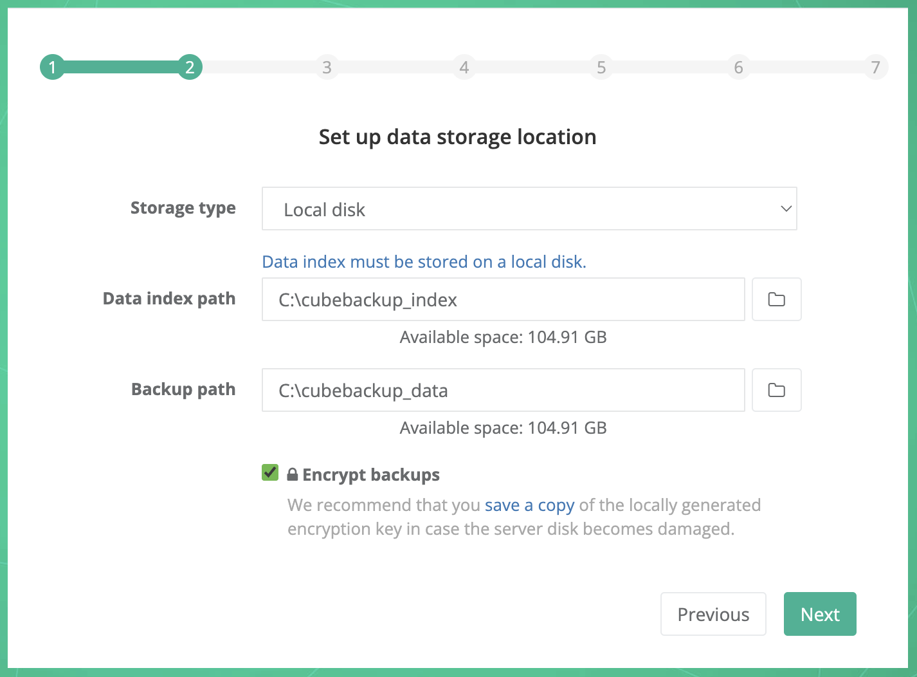The width and height of the screenshot is (917, 677).
Task: Click the progress bar between steps 1 and 2
Action: pos(121,67)
